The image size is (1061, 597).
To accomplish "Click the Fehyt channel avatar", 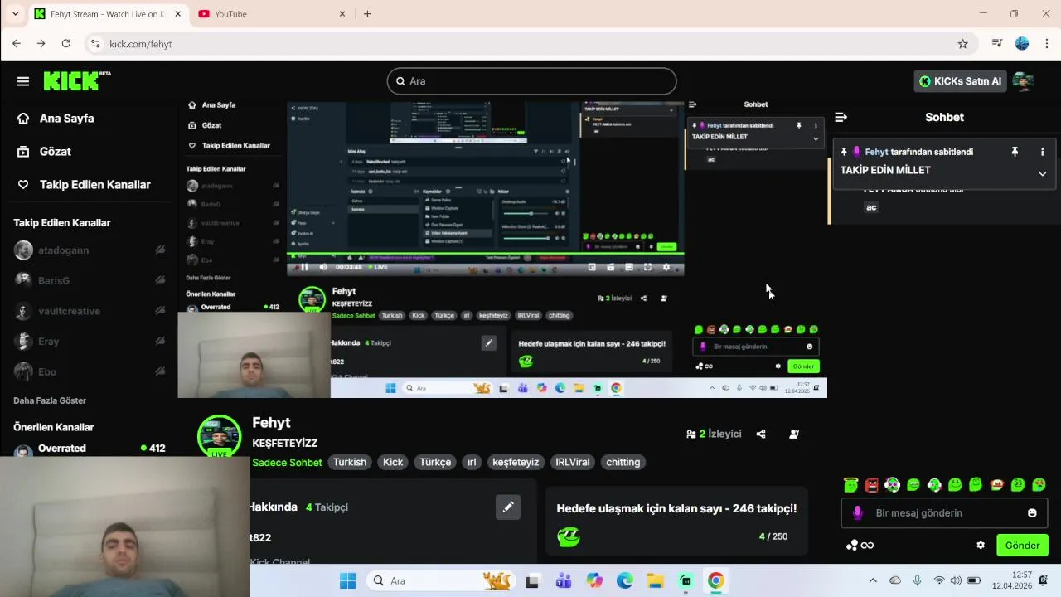I will coord(219,436).
